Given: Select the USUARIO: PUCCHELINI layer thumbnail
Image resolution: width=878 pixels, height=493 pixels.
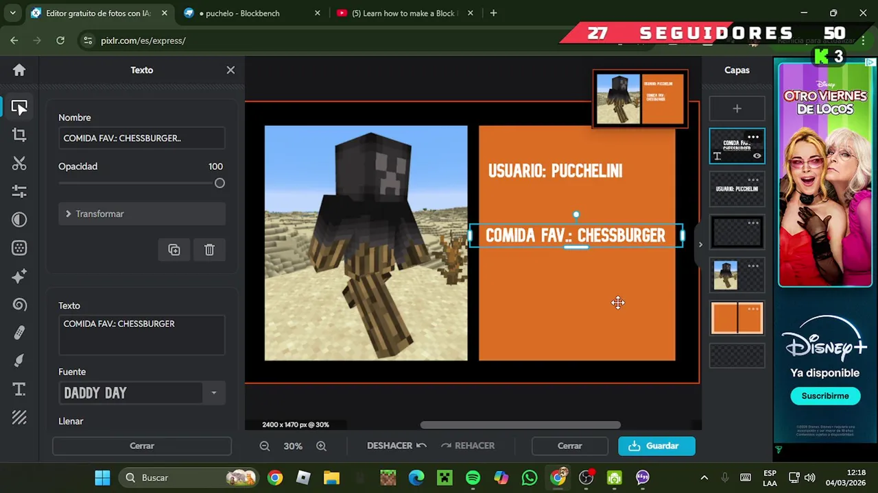Looking at the screenshot, I should point(737,189).
